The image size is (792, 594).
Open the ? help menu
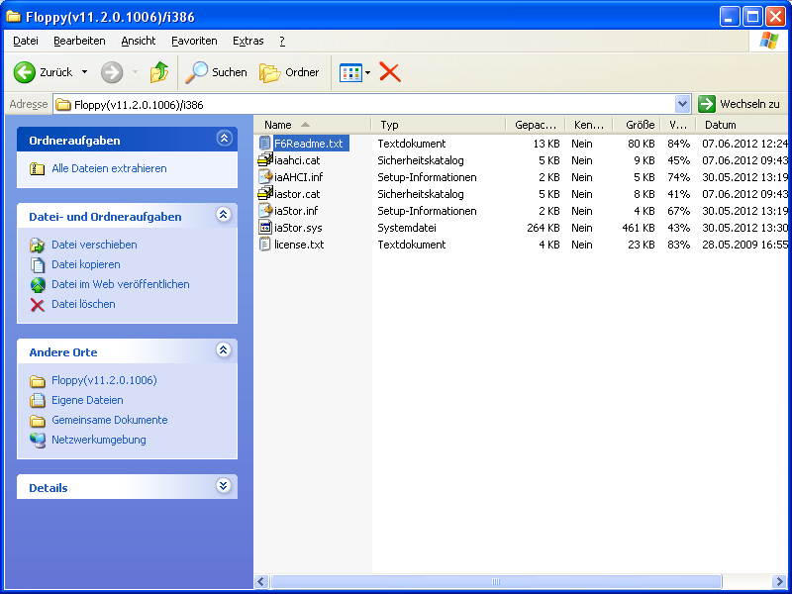[282, 41]
